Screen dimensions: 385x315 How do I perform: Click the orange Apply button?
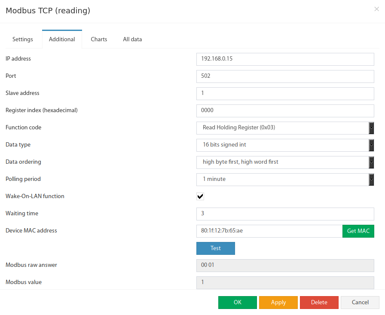coord(278,302)
